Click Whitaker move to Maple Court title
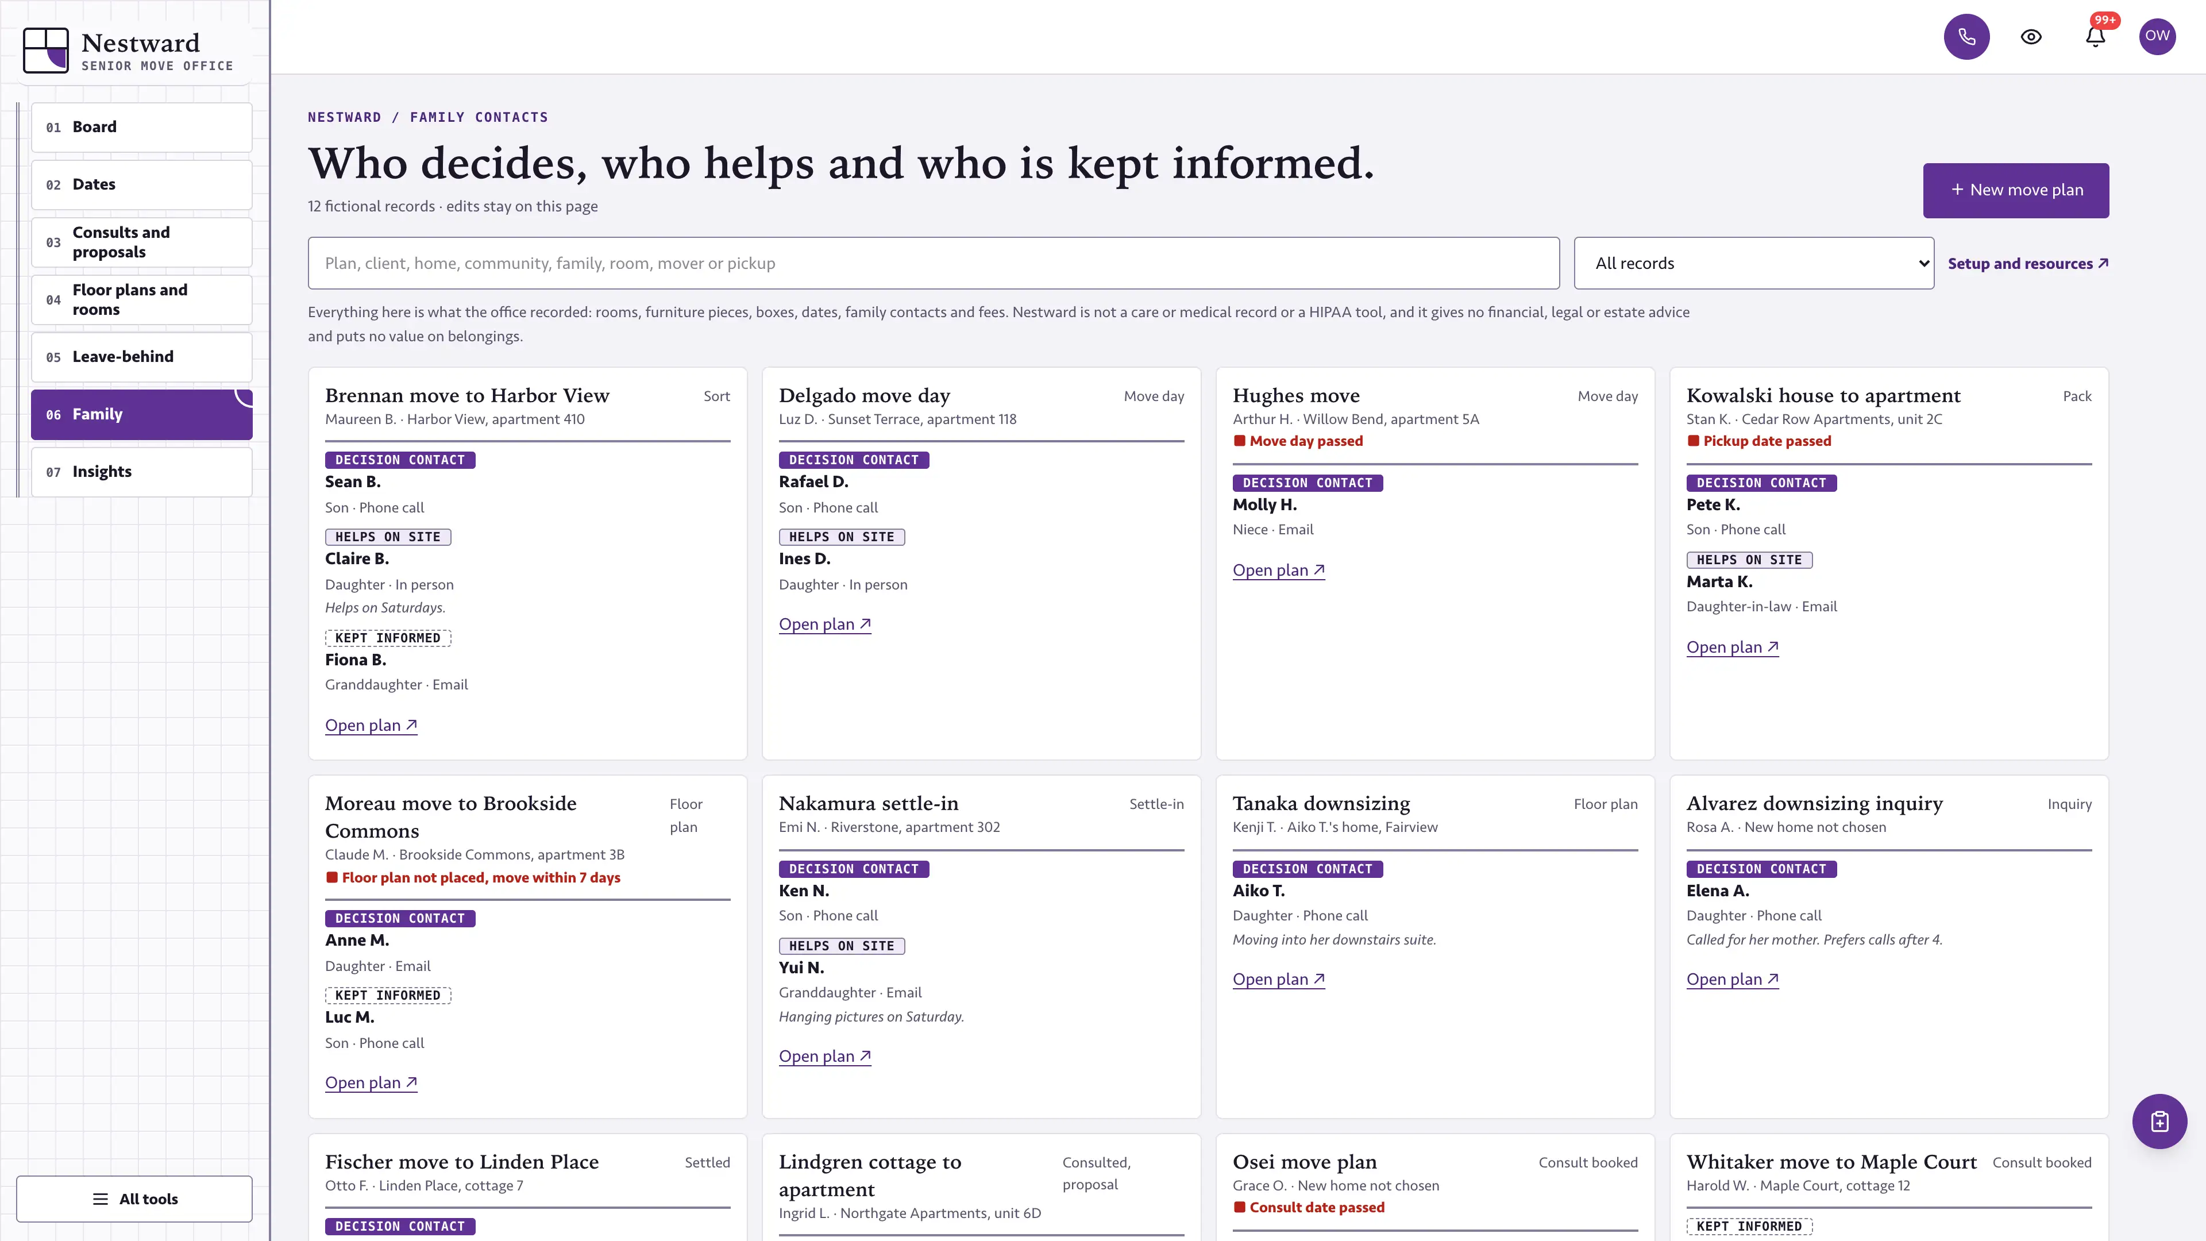 (1832, 1162)
